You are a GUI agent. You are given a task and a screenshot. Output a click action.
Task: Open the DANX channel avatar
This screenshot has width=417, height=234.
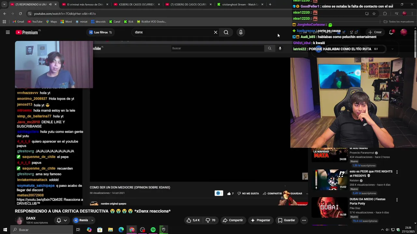tap(20, 220)
